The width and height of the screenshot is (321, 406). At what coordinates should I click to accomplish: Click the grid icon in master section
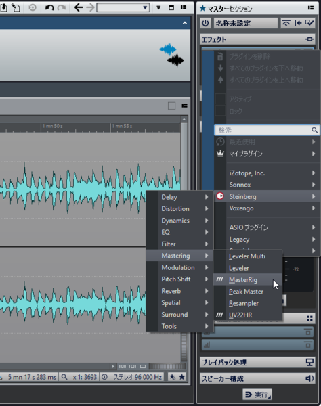coord(309,319)
